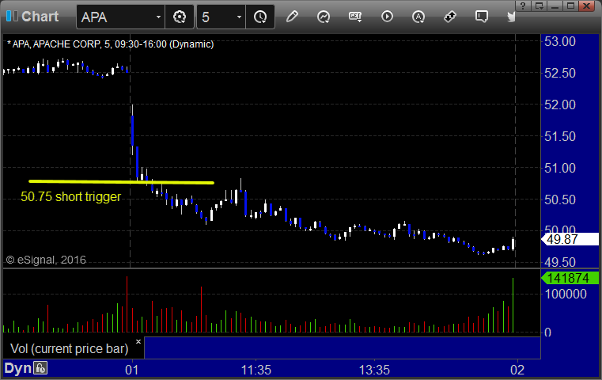Image resolution: width=602 pixels, height=380 pixels.
Task: Select the yellow short trigger line
Action: 121,182
